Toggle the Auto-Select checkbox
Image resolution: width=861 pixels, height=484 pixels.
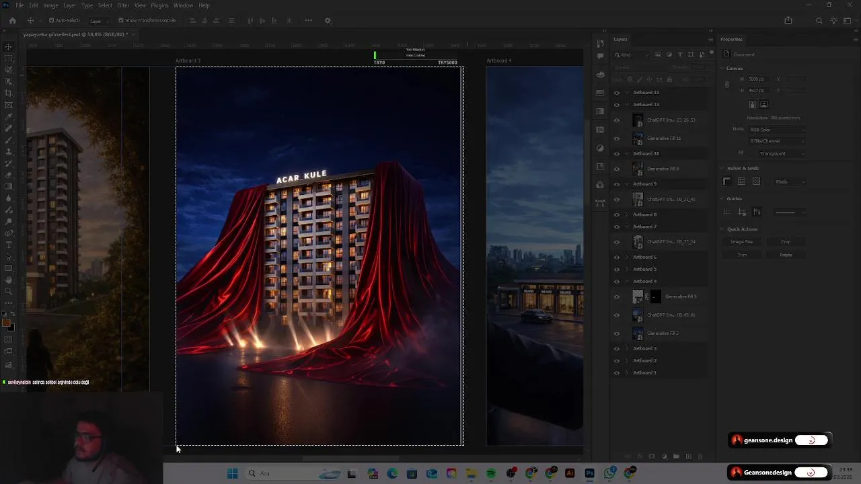click(x=51, y=20)
